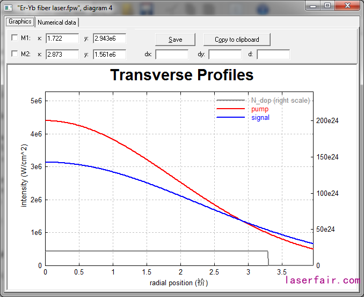
Task: Click the application icon in title bar
Action: [8, 7]
